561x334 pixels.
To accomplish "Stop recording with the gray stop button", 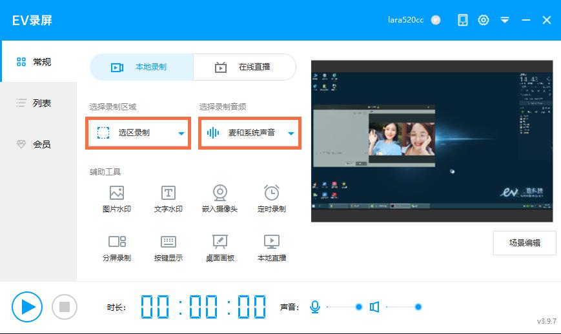I will pyautogui.click(x=65, y=307).
